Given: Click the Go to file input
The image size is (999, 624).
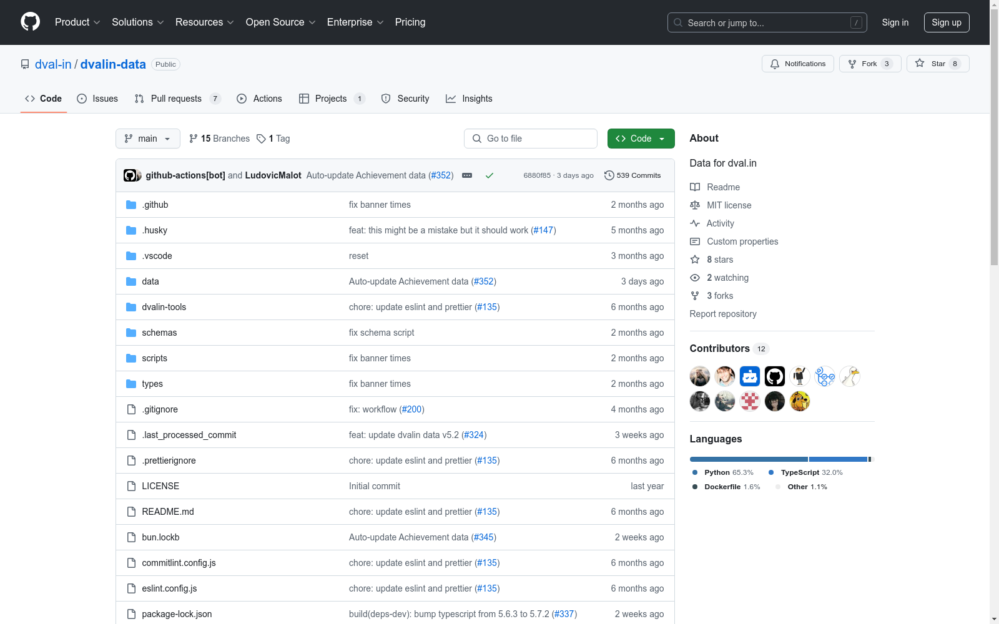Looking at the screenshot, I should [531, 139].
